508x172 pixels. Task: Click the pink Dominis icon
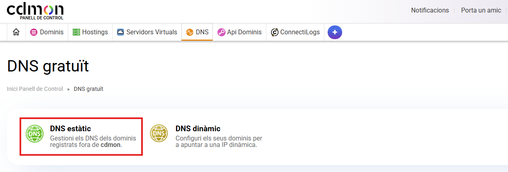[x=34, y=32]
